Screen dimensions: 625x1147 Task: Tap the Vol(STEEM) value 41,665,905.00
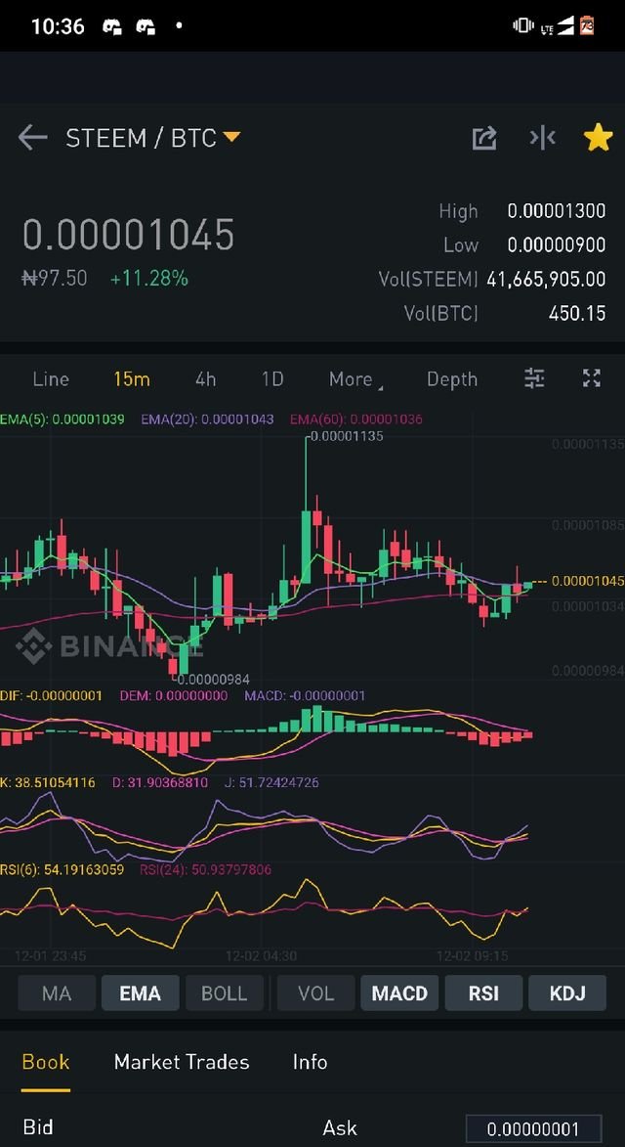pos(546,279)
